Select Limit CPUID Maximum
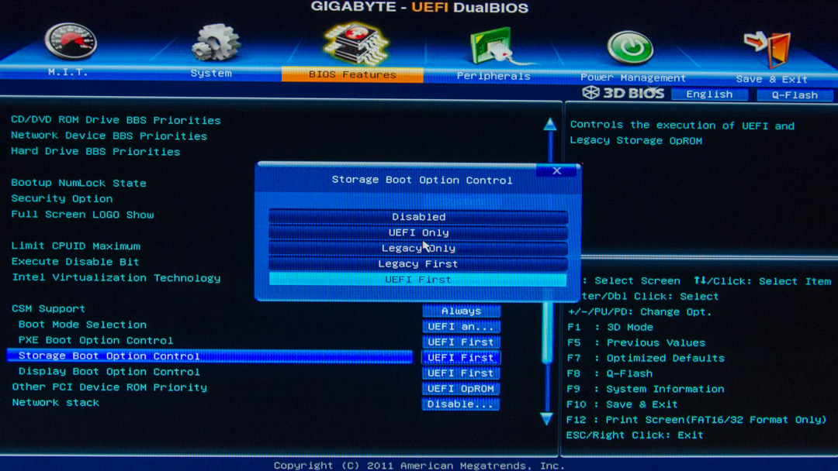This screenshot has width=838, height=471. 76,246
